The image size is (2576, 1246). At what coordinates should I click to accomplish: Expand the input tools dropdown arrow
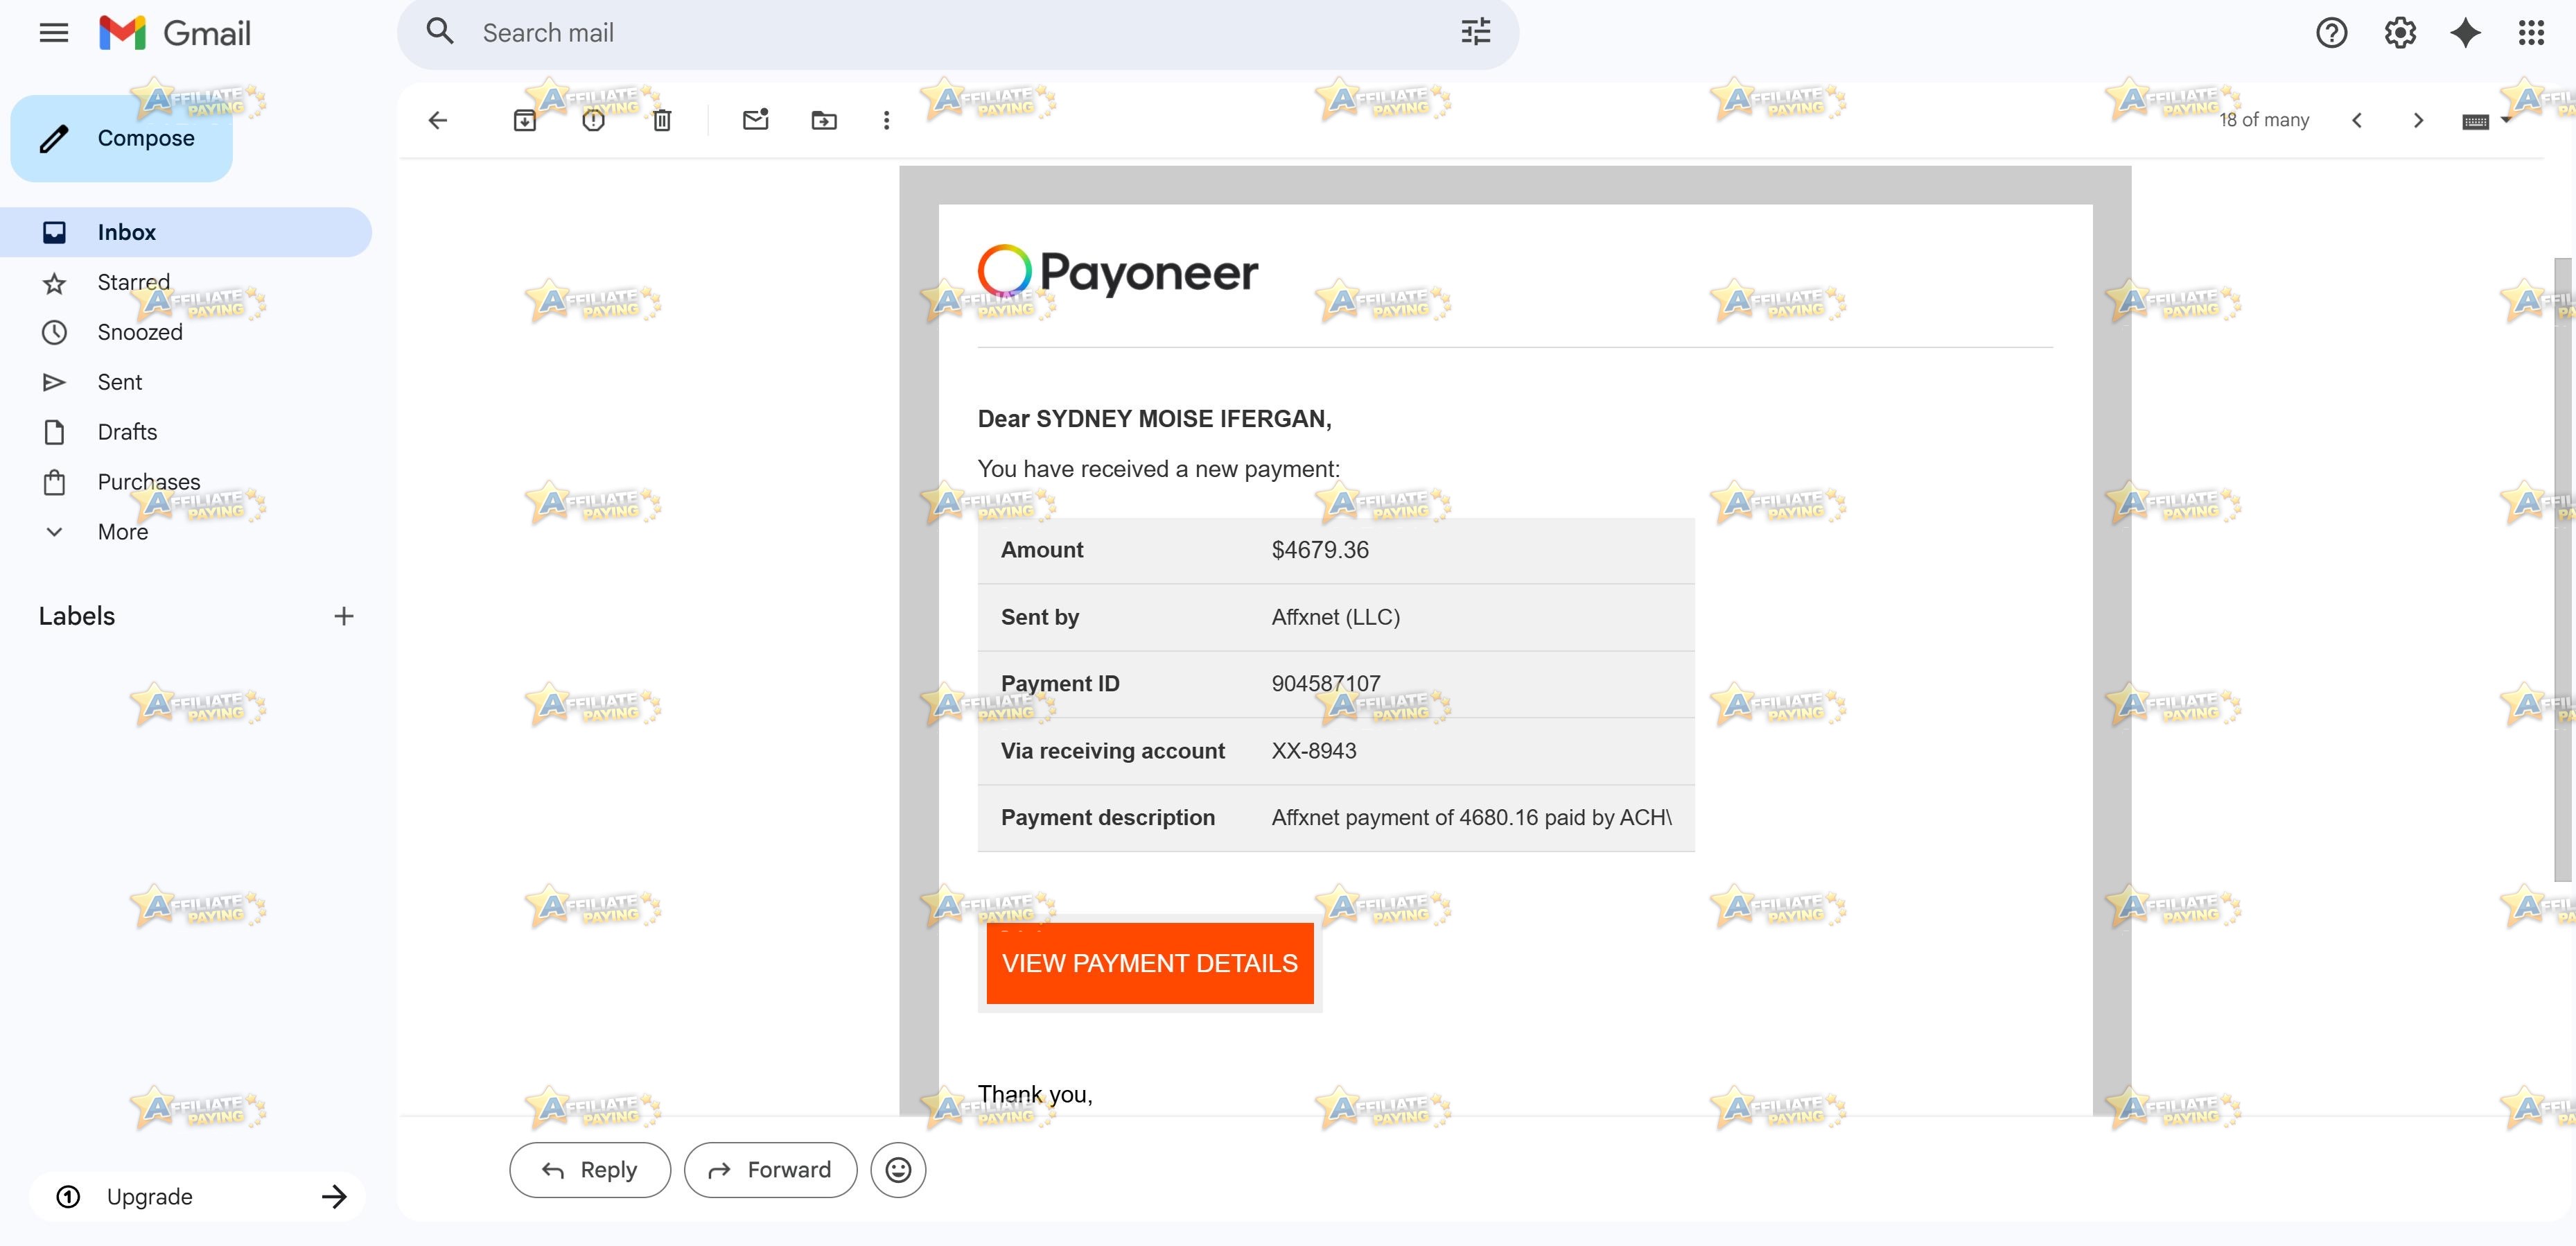pos(2505,120)
